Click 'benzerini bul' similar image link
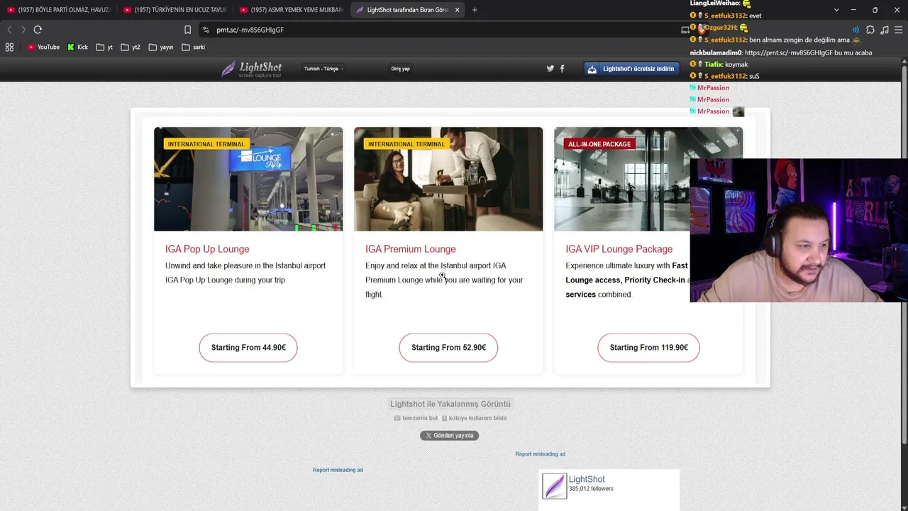 point(416,418)
